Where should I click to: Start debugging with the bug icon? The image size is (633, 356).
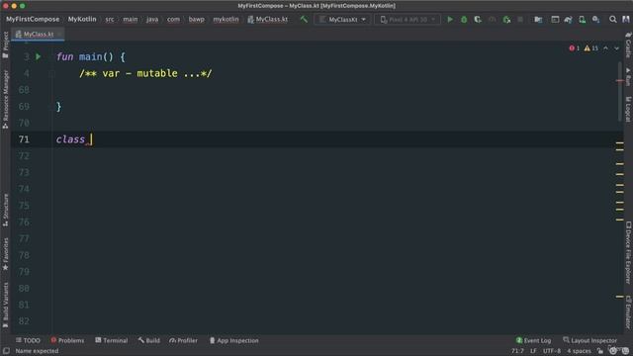pos(464,19)
